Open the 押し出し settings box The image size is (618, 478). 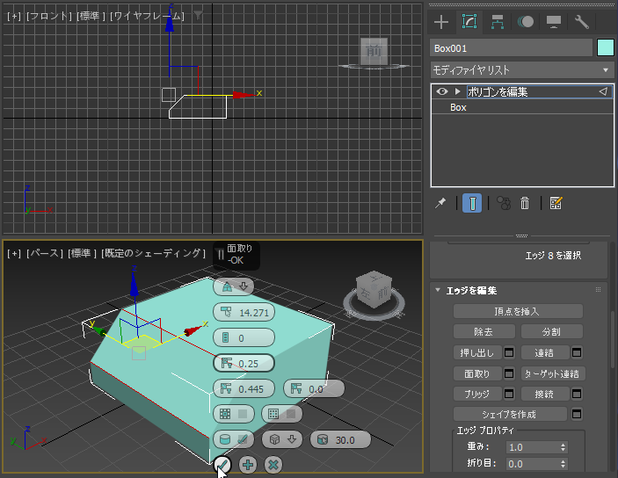click(509, 352)
